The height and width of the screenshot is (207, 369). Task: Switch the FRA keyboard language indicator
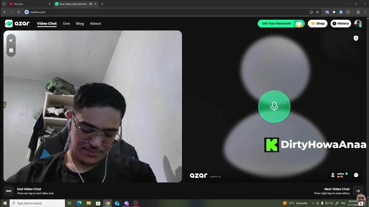click(x=343, y=203)
